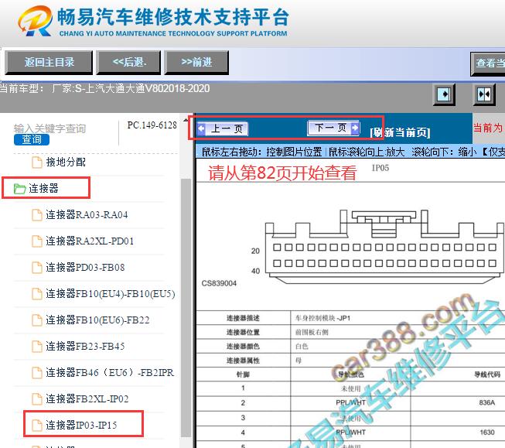The width and height of the screenshot is (505, 448).
Task: Go to previous page with 上一页
Action: [222, 129]
